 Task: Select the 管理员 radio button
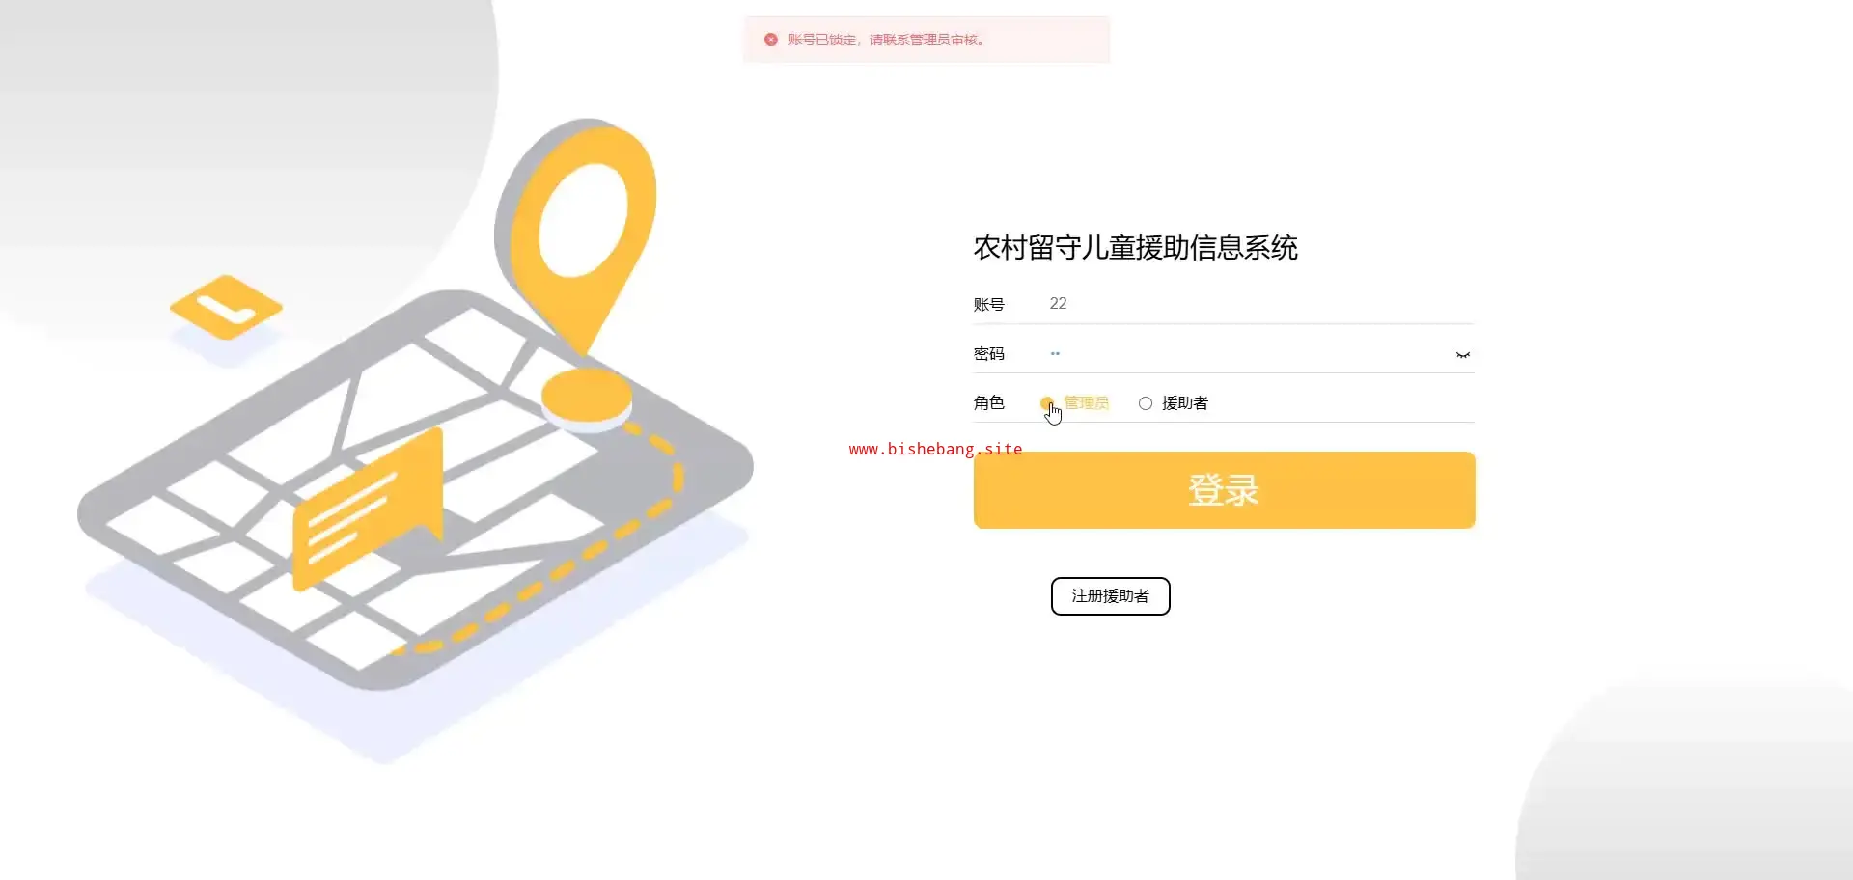1047,403
